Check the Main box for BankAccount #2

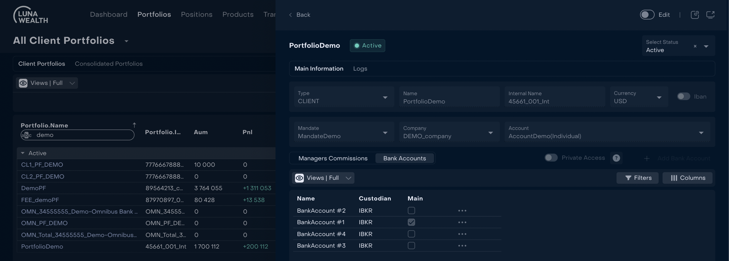point(411,211)
